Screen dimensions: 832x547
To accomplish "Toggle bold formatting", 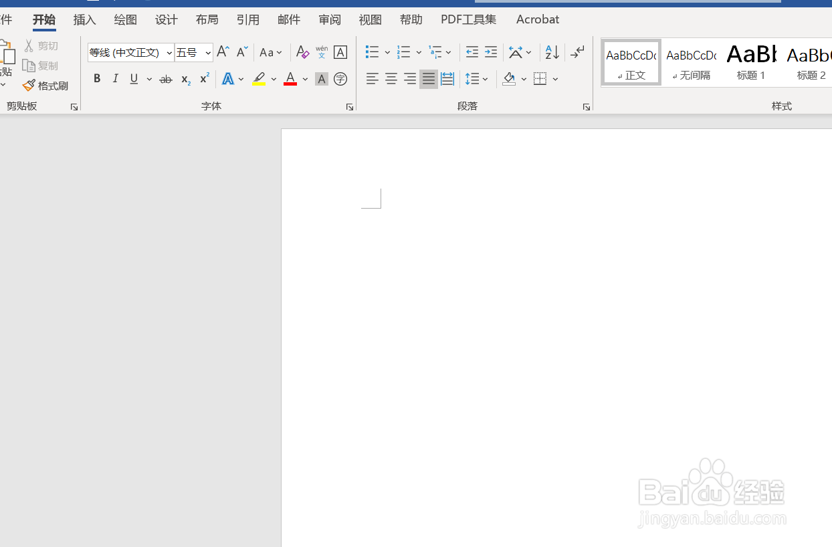I will click(x=97, y=79).
